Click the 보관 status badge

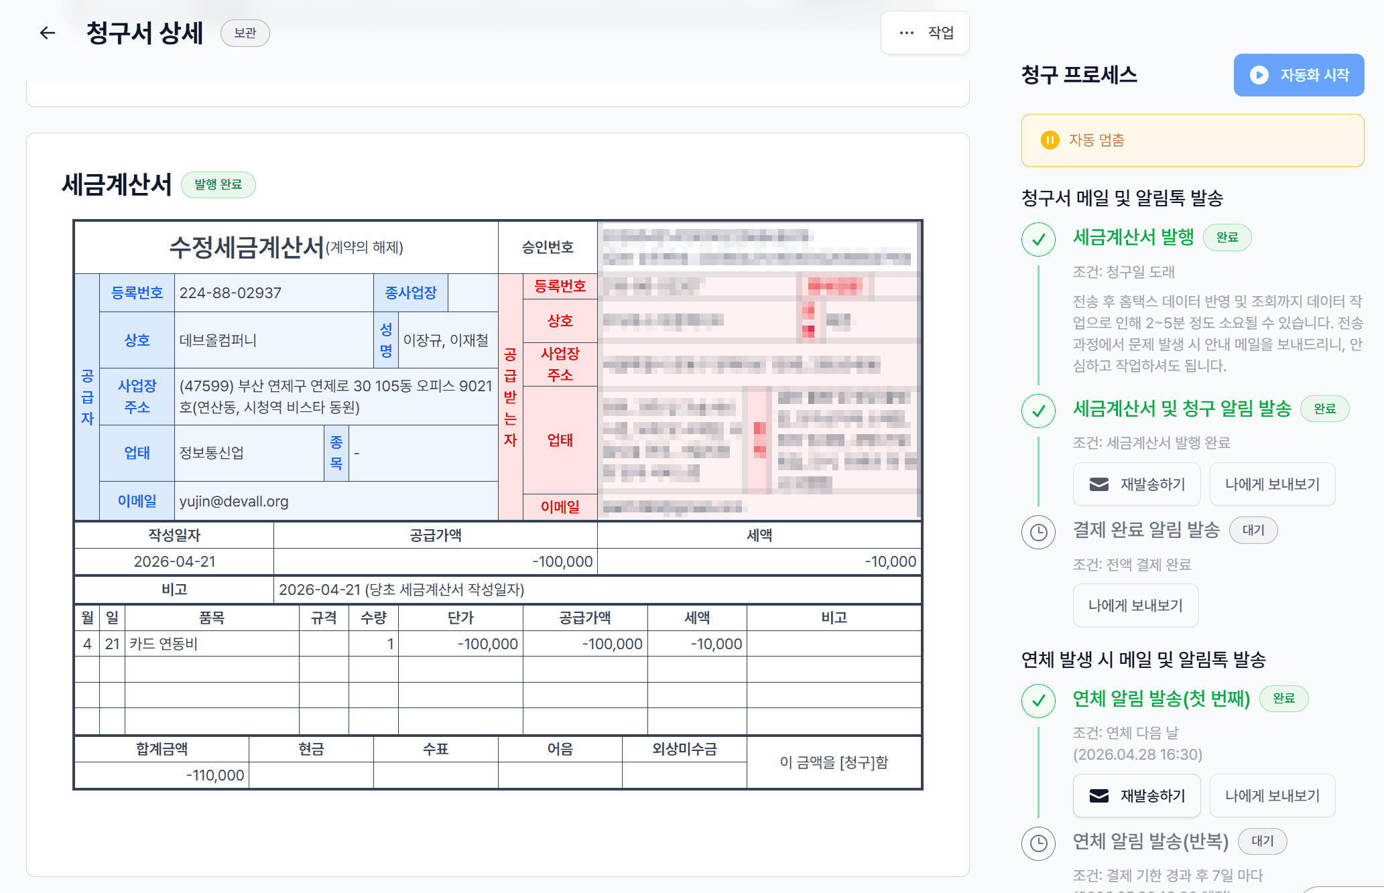pyautogui.click(x=245, y=33)
